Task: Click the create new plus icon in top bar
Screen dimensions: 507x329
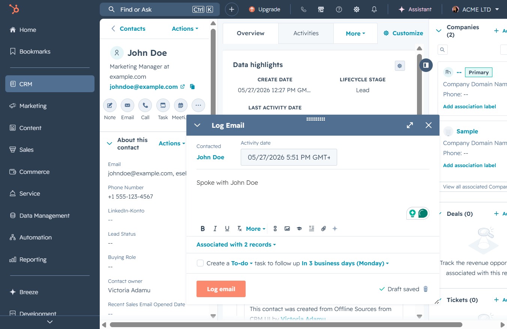Action: pyautogui.click(x=232, y=9)
